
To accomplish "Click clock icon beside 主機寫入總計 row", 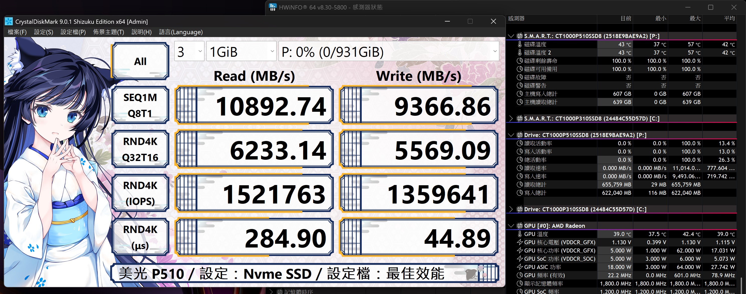I will [x=520, y=94].
